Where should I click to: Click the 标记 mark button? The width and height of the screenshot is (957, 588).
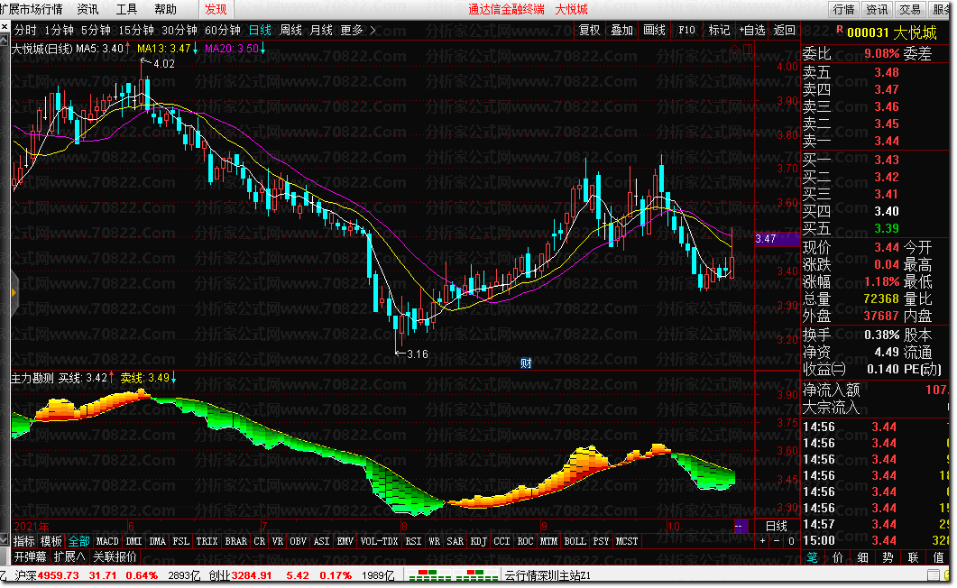tap(719, 30)
